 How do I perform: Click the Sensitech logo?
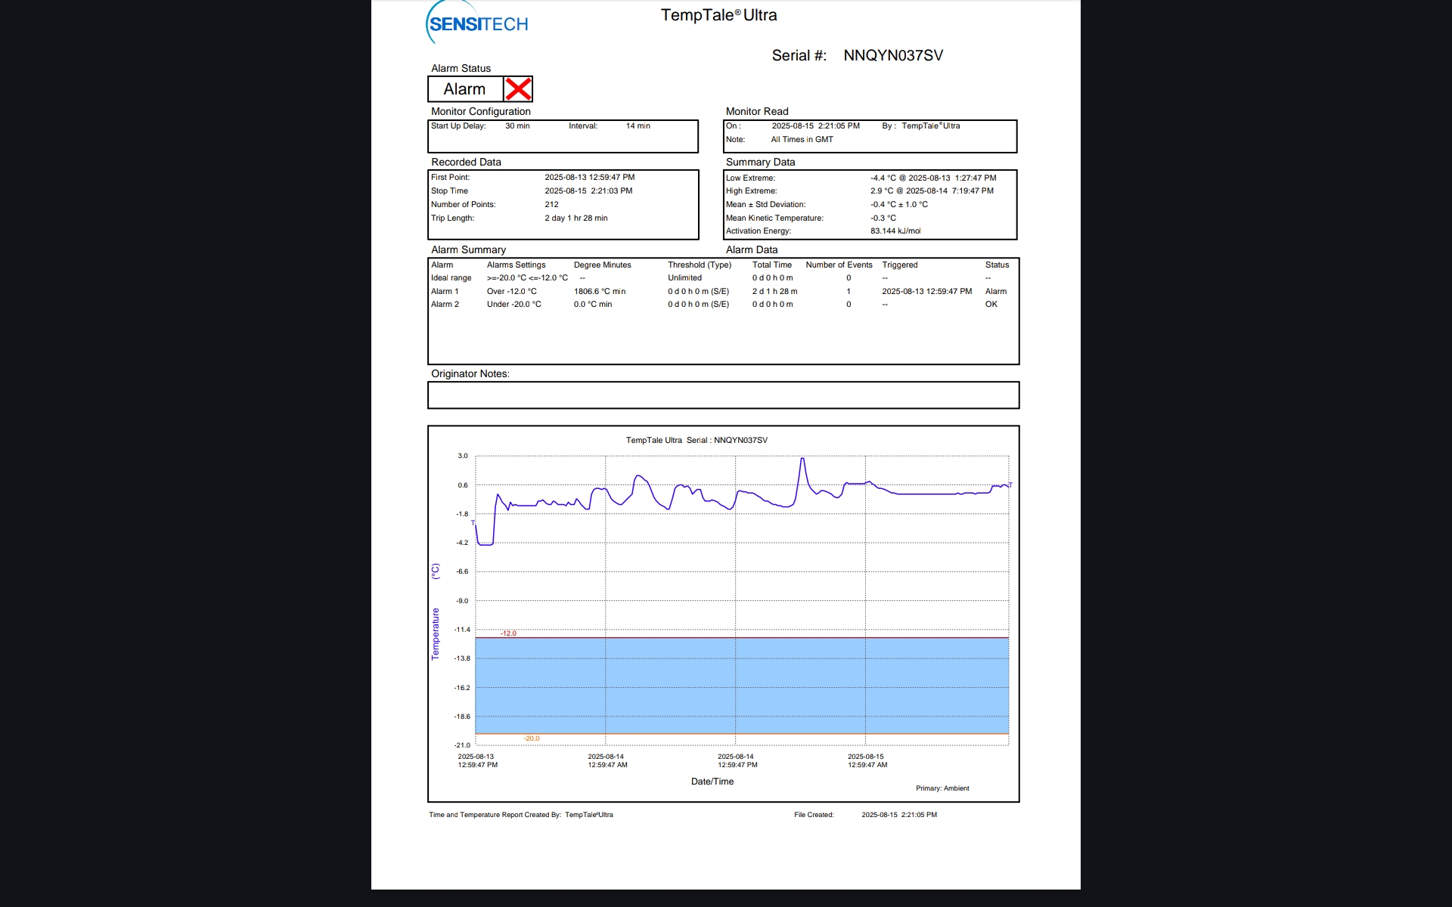477,24
